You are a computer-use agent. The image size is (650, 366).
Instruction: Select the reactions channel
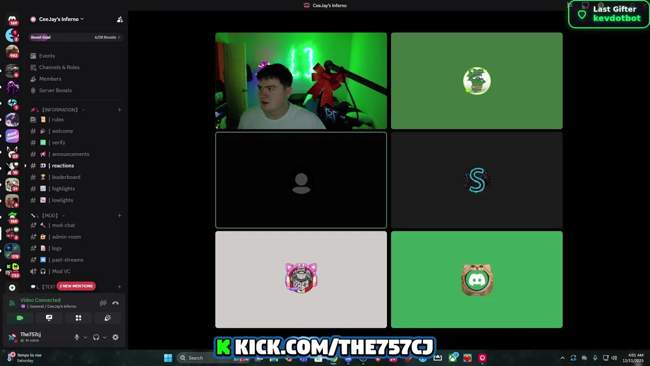75,166
